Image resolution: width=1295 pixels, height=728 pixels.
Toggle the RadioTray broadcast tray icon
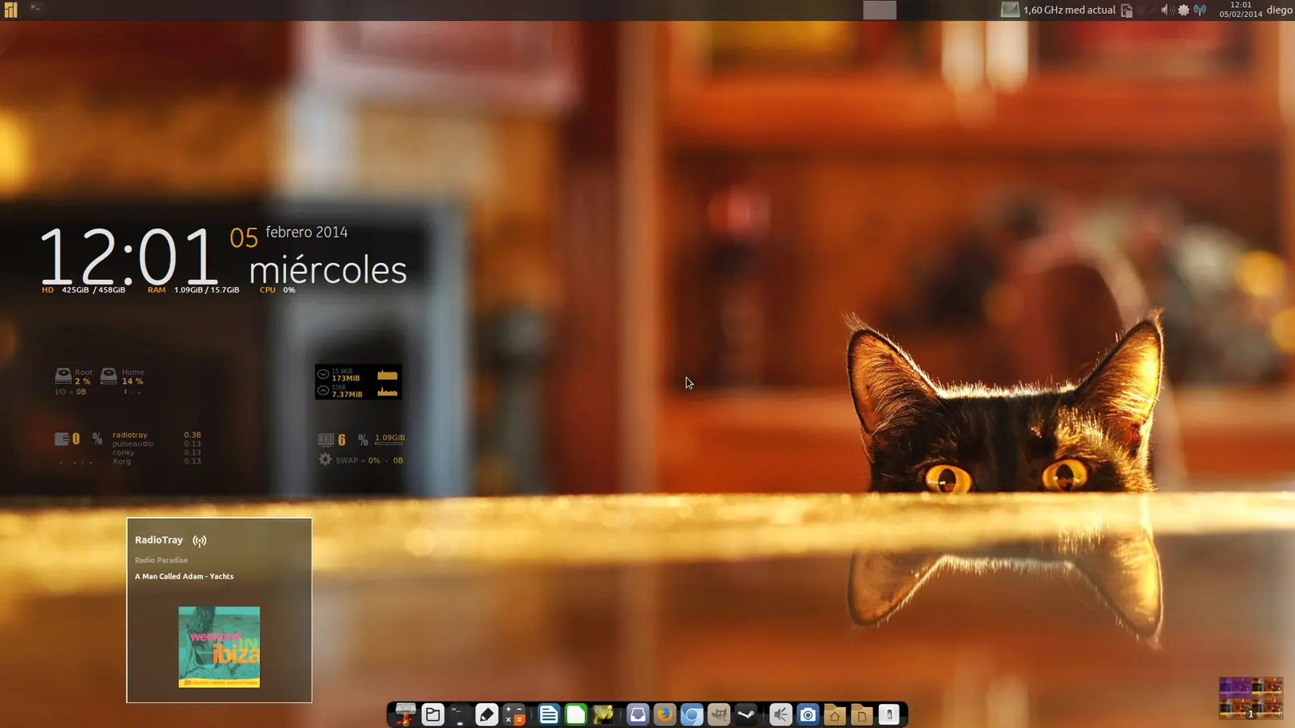coord(1200,10)
